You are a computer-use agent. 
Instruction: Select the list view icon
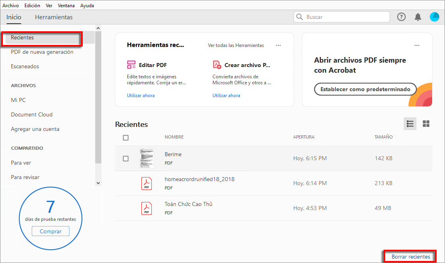click(x=410, y=123)
